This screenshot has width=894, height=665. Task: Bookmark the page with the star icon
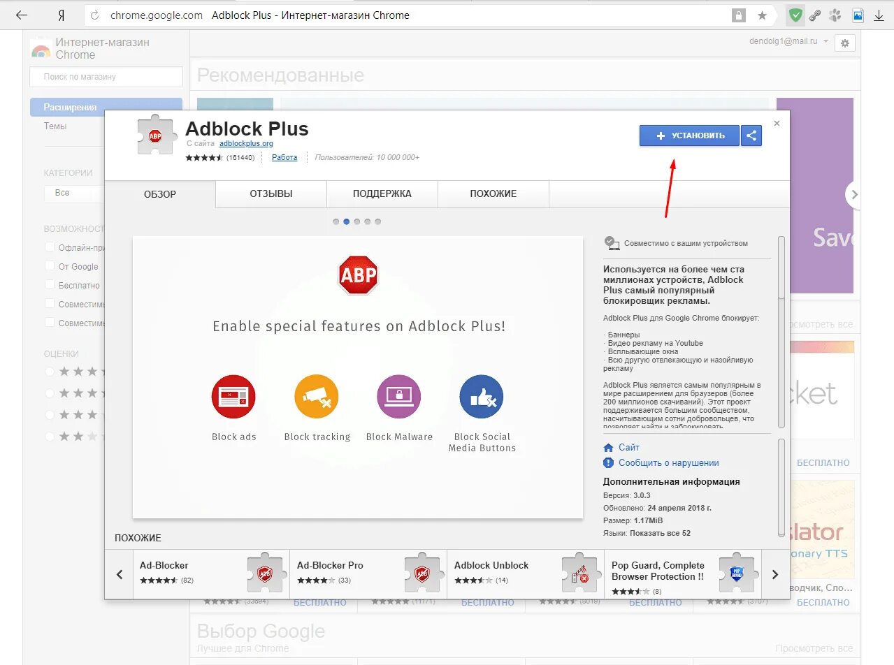pyautogui.click(x=762, y=15)
